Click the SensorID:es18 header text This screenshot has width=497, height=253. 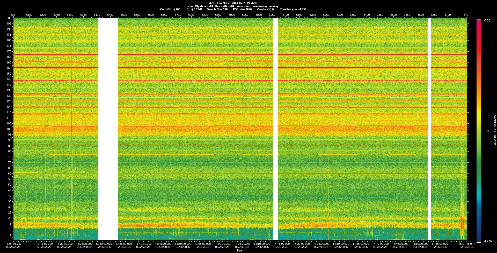pyautogui.click(x=224, y=6)
